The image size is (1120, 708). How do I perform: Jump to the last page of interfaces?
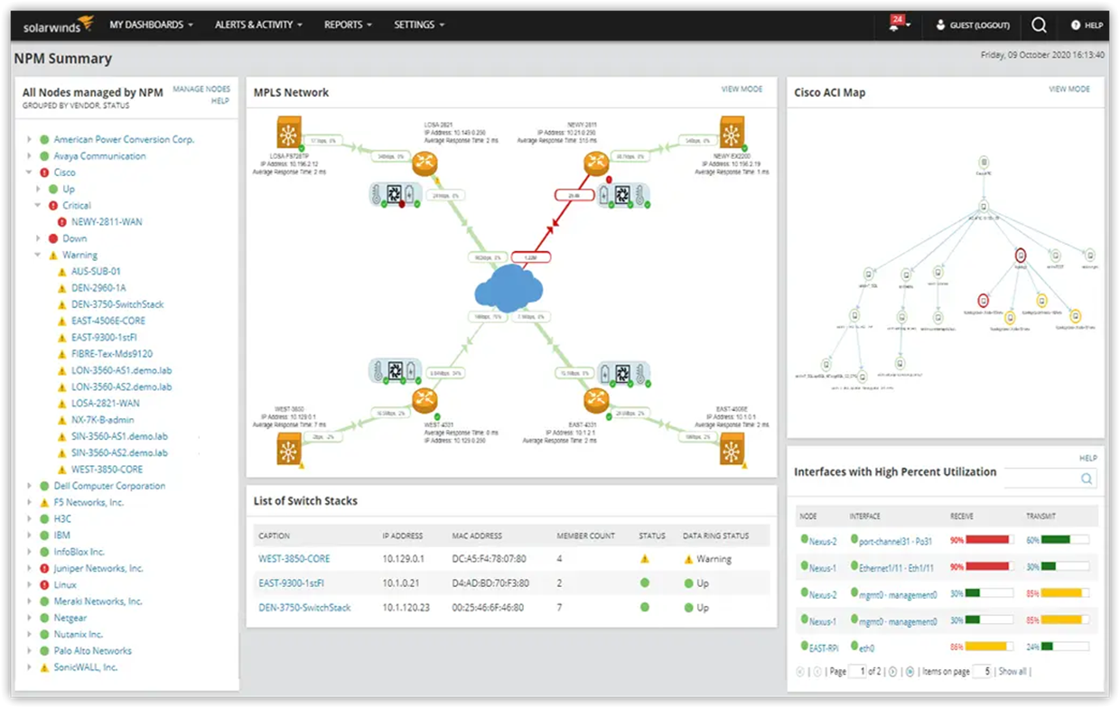click(x=910, y=672)
